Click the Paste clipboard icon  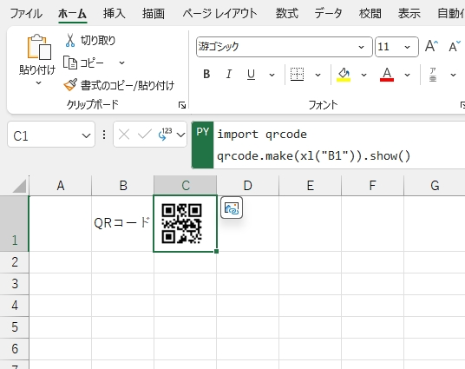(39, 47)
